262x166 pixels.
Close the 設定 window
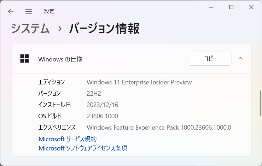[251, 7]
